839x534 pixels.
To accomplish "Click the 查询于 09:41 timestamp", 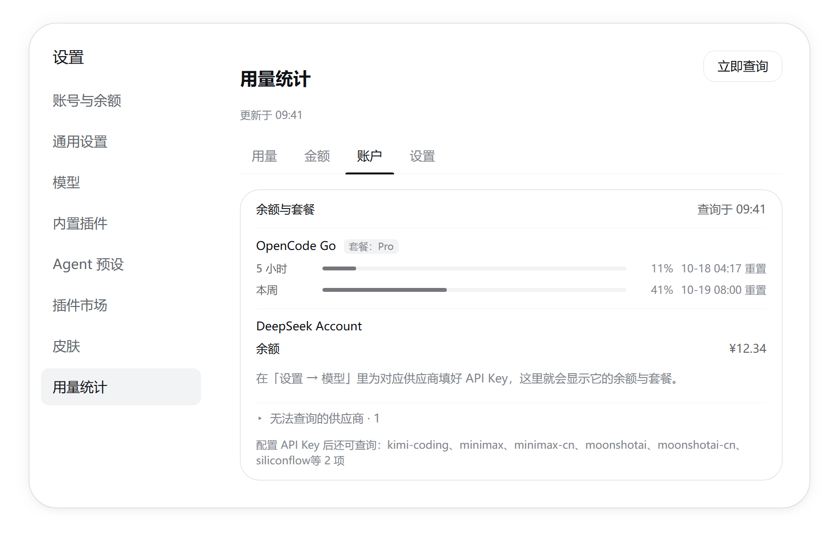I will pos(731,210).
